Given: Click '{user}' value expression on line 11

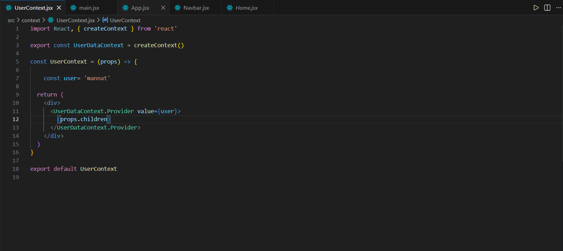Looking at the screenshot, I should (x=167, y=111).
